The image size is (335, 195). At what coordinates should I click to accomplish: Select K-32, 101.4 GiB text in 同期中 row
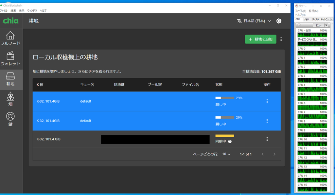pos(48,139)
